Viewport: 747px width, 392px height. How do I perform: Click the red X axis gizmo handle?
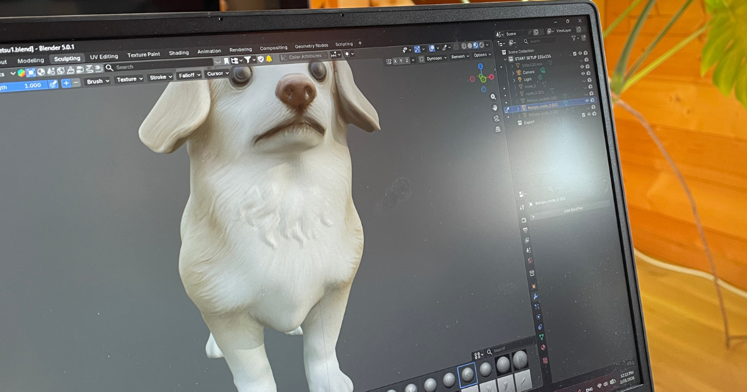(491, 77)
